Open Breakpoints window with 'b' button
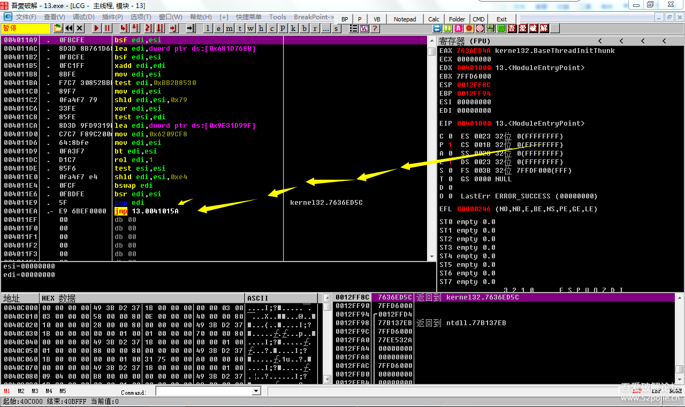This screenshot has height=407, width=685. (x=305, y=28)
